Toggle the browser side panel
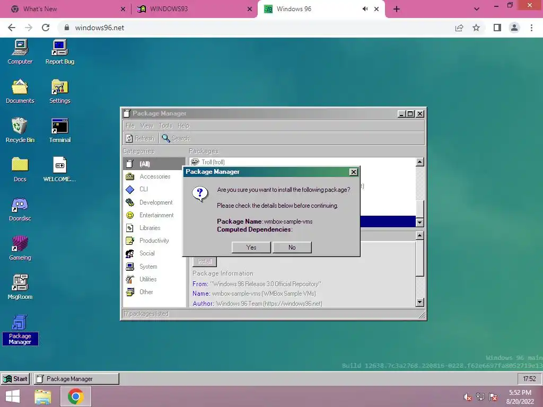This screenshot has width=543, height=407. coord(497,28)
